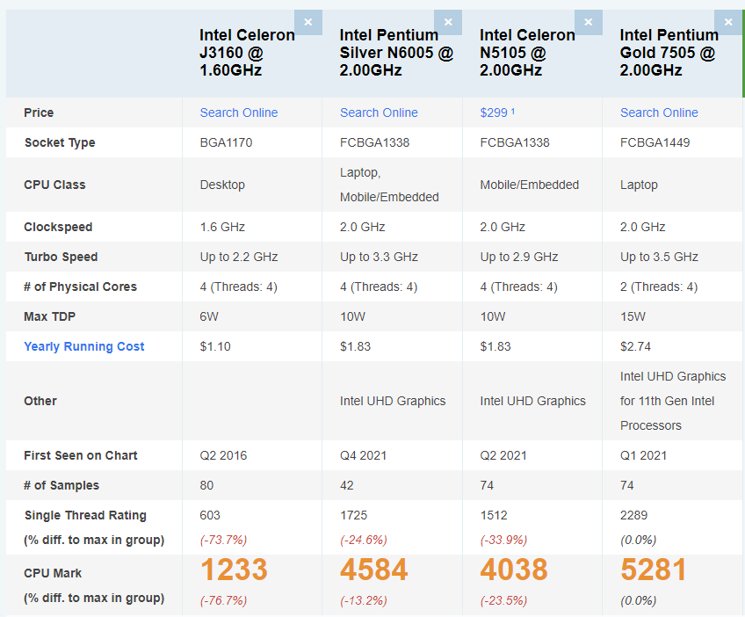Click the CPU Mark score 5281

coord(654,570)
